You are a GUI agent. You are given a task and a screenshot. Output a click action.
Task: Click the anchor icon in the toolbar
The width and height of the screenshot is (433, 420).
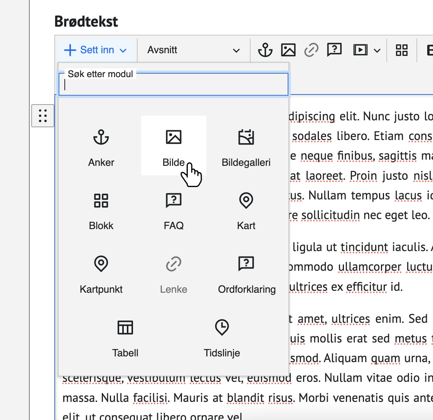[x=265, y=50]
